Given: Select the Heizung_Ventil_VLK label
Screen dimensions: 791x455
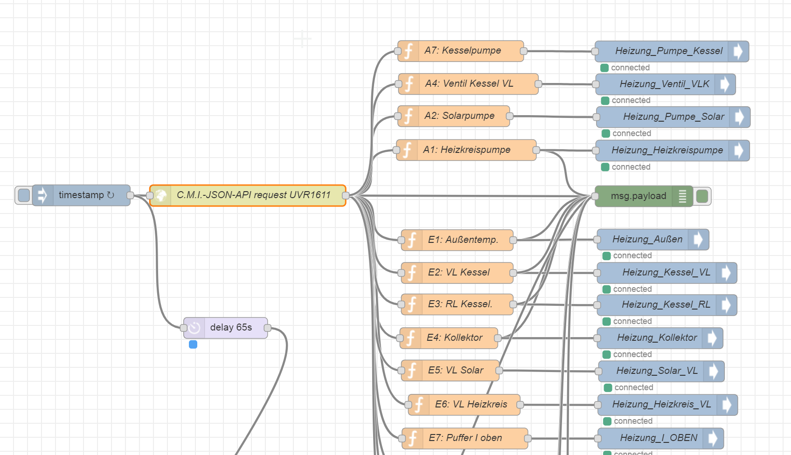Looking at the screenshot, I should pyautogui.click(x=664, y=84).
